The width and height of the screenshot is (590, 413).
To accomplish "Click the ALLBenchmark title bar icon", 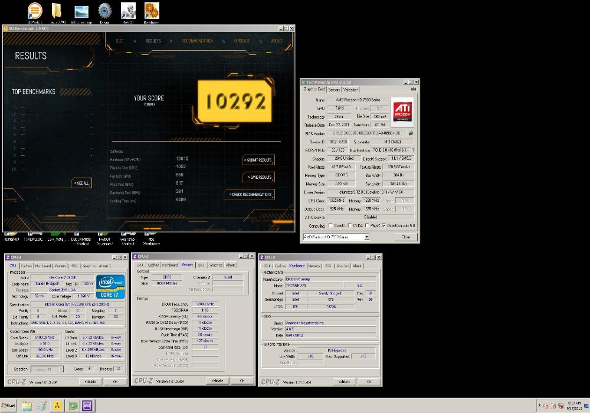I will [5, 28].
